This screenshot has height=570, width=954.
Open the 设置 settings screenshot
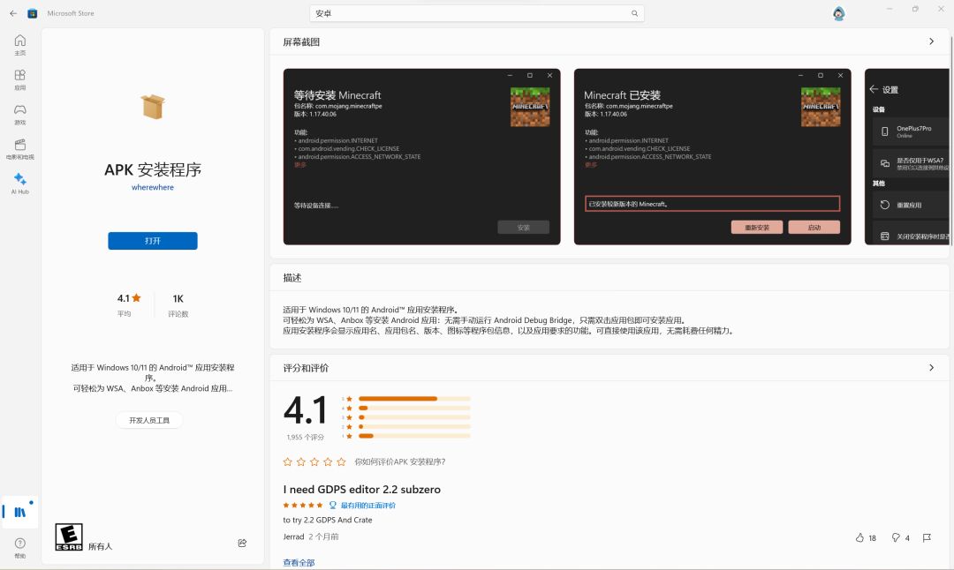(906, 157)
